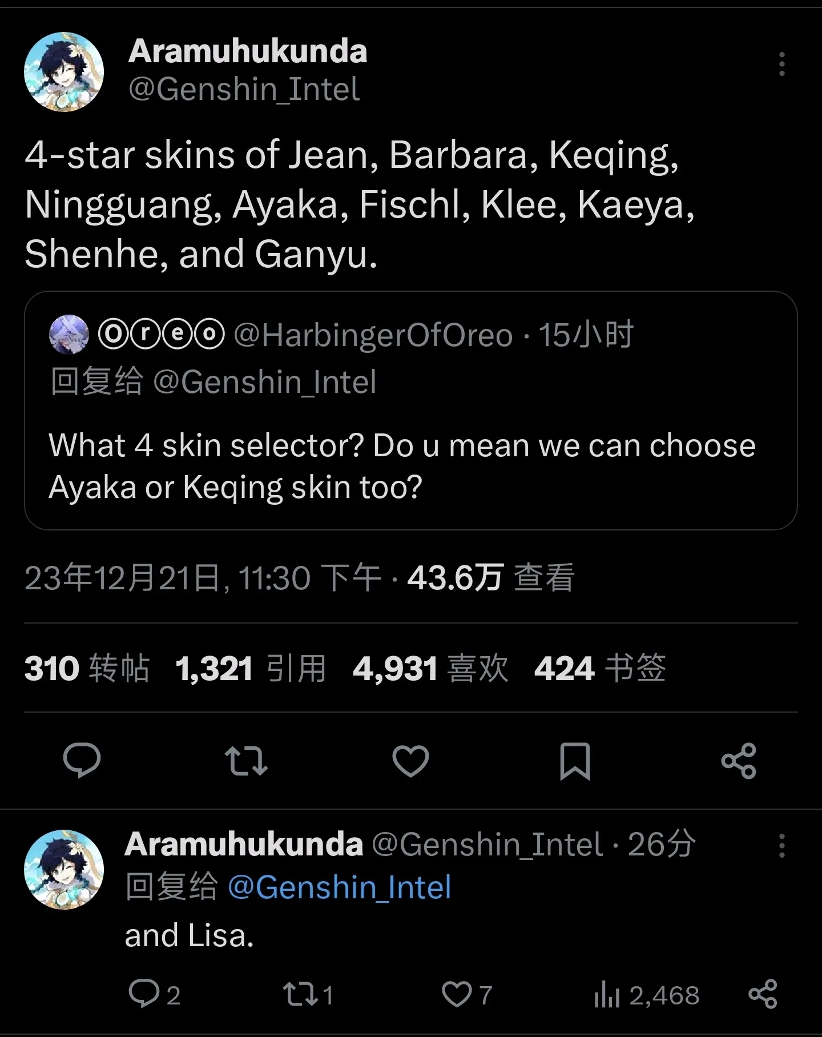Open the reply icon under main tweet

pyautogui.click(x=82, y=761)
